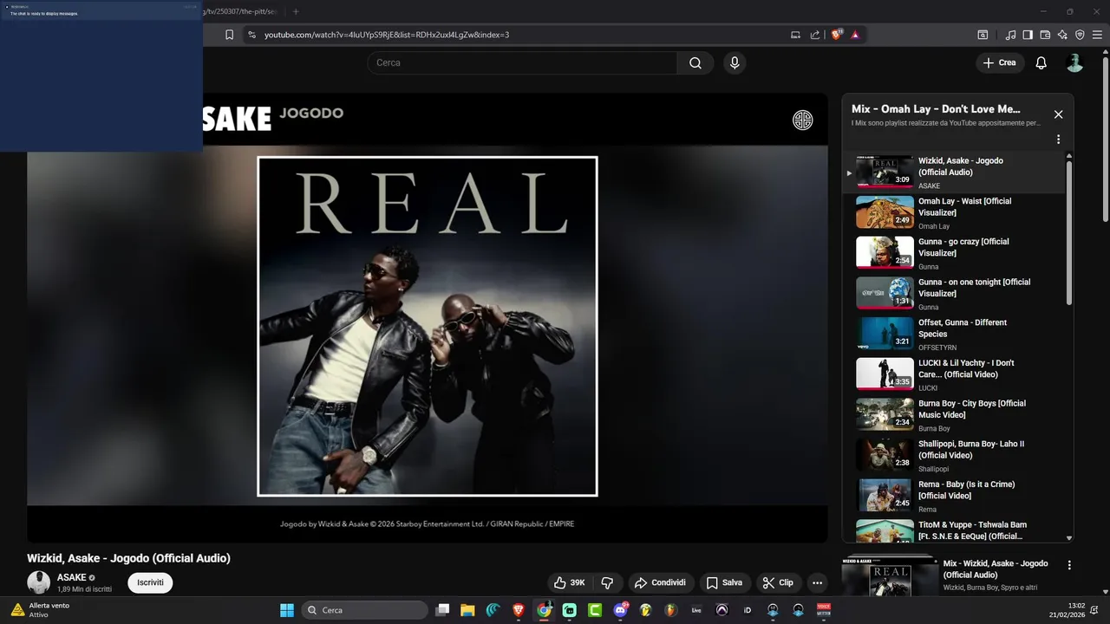
Task: Open Mix playlist three-dot options menu
Action: [x=1058, y=140]
